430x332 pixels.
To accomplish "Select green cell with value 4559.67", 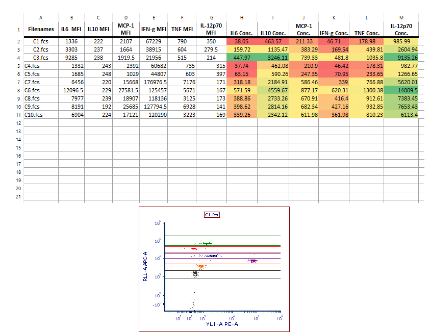I will point(273,90).
